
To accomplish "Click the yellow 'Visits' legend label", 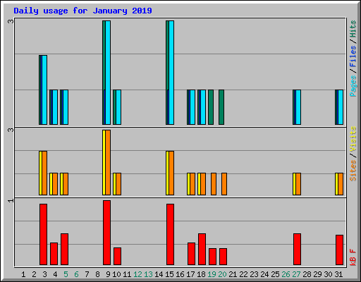I will 353,139.
